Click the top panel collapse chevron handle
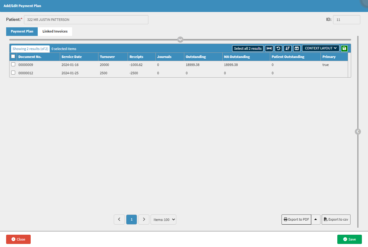Viewport: 368px width, 247px height. (180, 40)
